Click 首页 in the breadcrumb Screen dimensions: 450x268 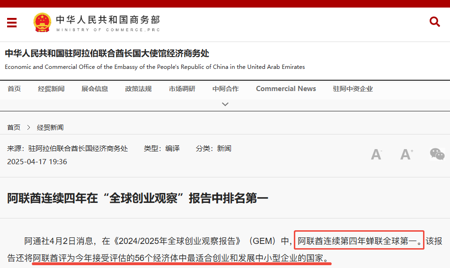tap(14, 127)
